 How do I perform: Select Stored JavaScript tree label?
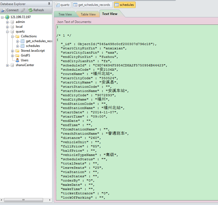coord(33,51)
